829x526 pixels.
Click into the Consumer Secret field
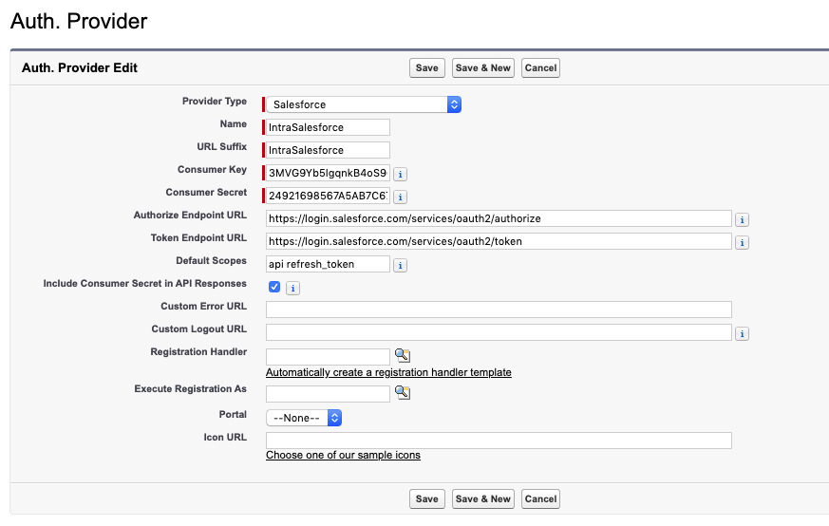328,196
